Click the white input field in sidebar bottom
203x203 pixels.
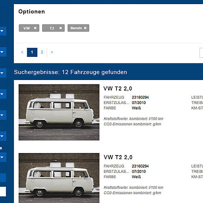tap(3, 192)
